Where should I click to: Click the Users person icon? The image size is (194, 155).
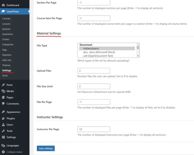tap(3, 125)
